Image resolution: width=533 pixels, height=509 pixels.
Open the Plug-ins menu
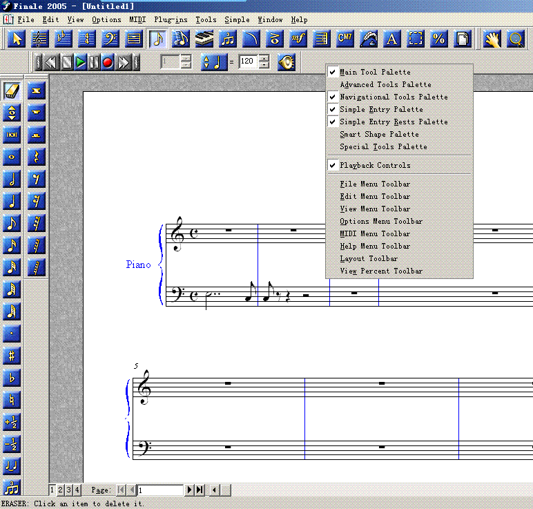pos(171,20)
